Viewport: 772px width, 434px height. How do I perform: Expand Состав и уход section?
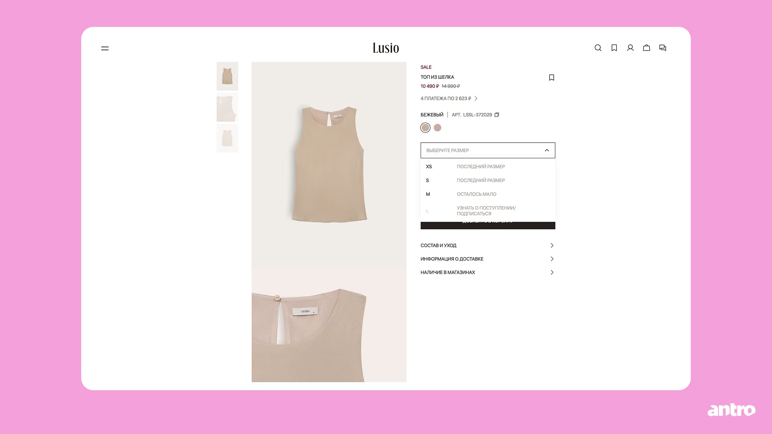(488, 246)
